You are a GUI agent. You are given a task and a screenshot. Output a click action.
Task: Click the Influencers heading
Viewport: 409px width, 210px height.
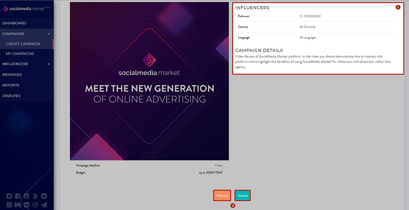(x=252, y=8)
